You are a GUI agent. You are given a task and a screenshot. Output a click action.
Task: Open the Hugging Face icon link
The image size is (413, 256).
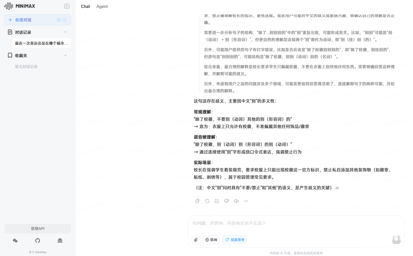tap(60, 241)
